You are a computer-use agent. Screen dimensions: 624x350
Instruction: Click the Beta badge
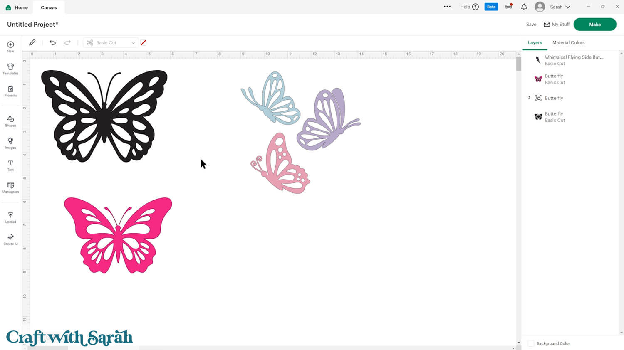[x=491, y=7]
